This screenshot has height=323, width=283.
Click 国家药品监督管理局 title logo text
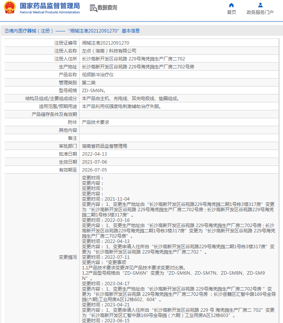pos(50,6)
